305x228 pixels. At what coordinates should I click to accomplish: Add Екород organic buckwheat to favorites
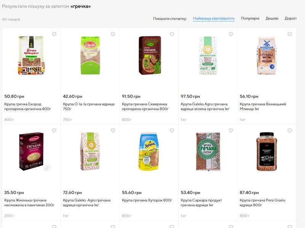[54, 35]
